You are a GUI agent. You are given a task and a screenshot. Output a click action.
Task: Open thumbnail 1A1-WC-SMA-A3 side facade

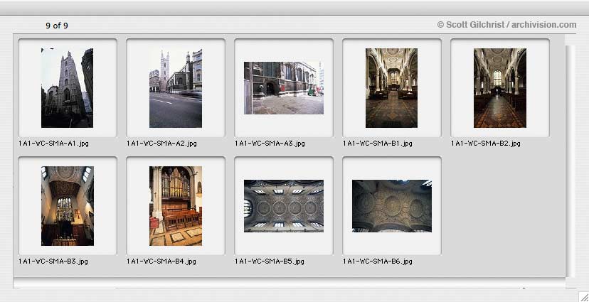(x=284, y=88)
